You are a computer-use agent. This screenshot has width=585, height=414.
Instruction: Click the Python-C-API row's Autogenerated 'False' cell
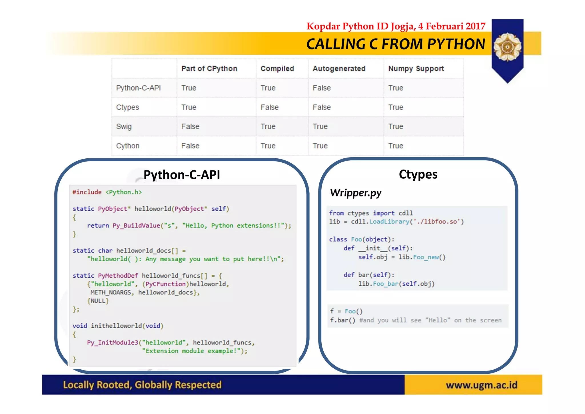[322, 88]
